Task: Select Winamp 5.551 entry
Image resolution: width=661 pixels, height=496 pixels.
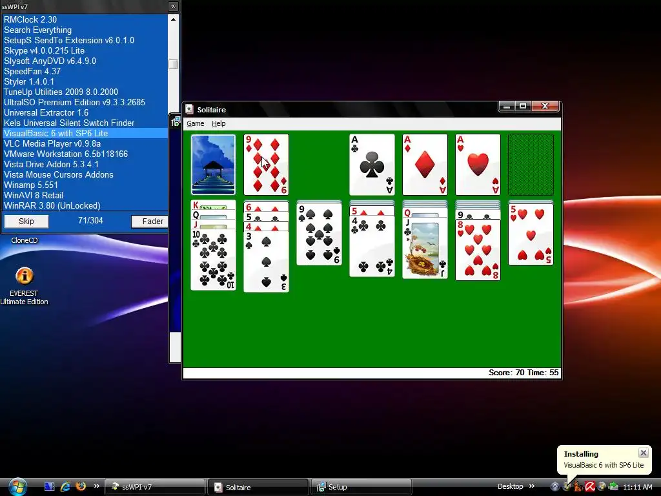Action: click(x=85, y=185)
